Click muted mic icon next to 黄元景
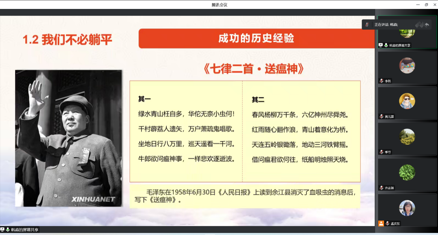The image size is (438, 235). point(381,116)
